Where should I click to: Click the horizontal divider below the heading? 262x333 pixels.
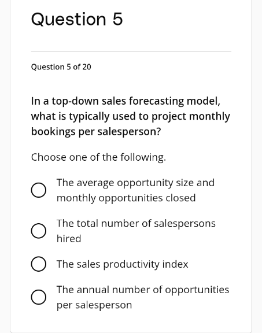click(x=131, y=51)
